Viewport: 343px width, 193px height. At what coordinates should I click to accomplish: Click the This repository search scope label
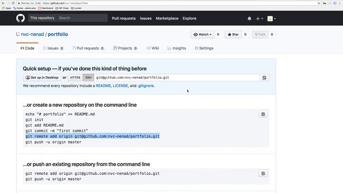coord(42,18)
